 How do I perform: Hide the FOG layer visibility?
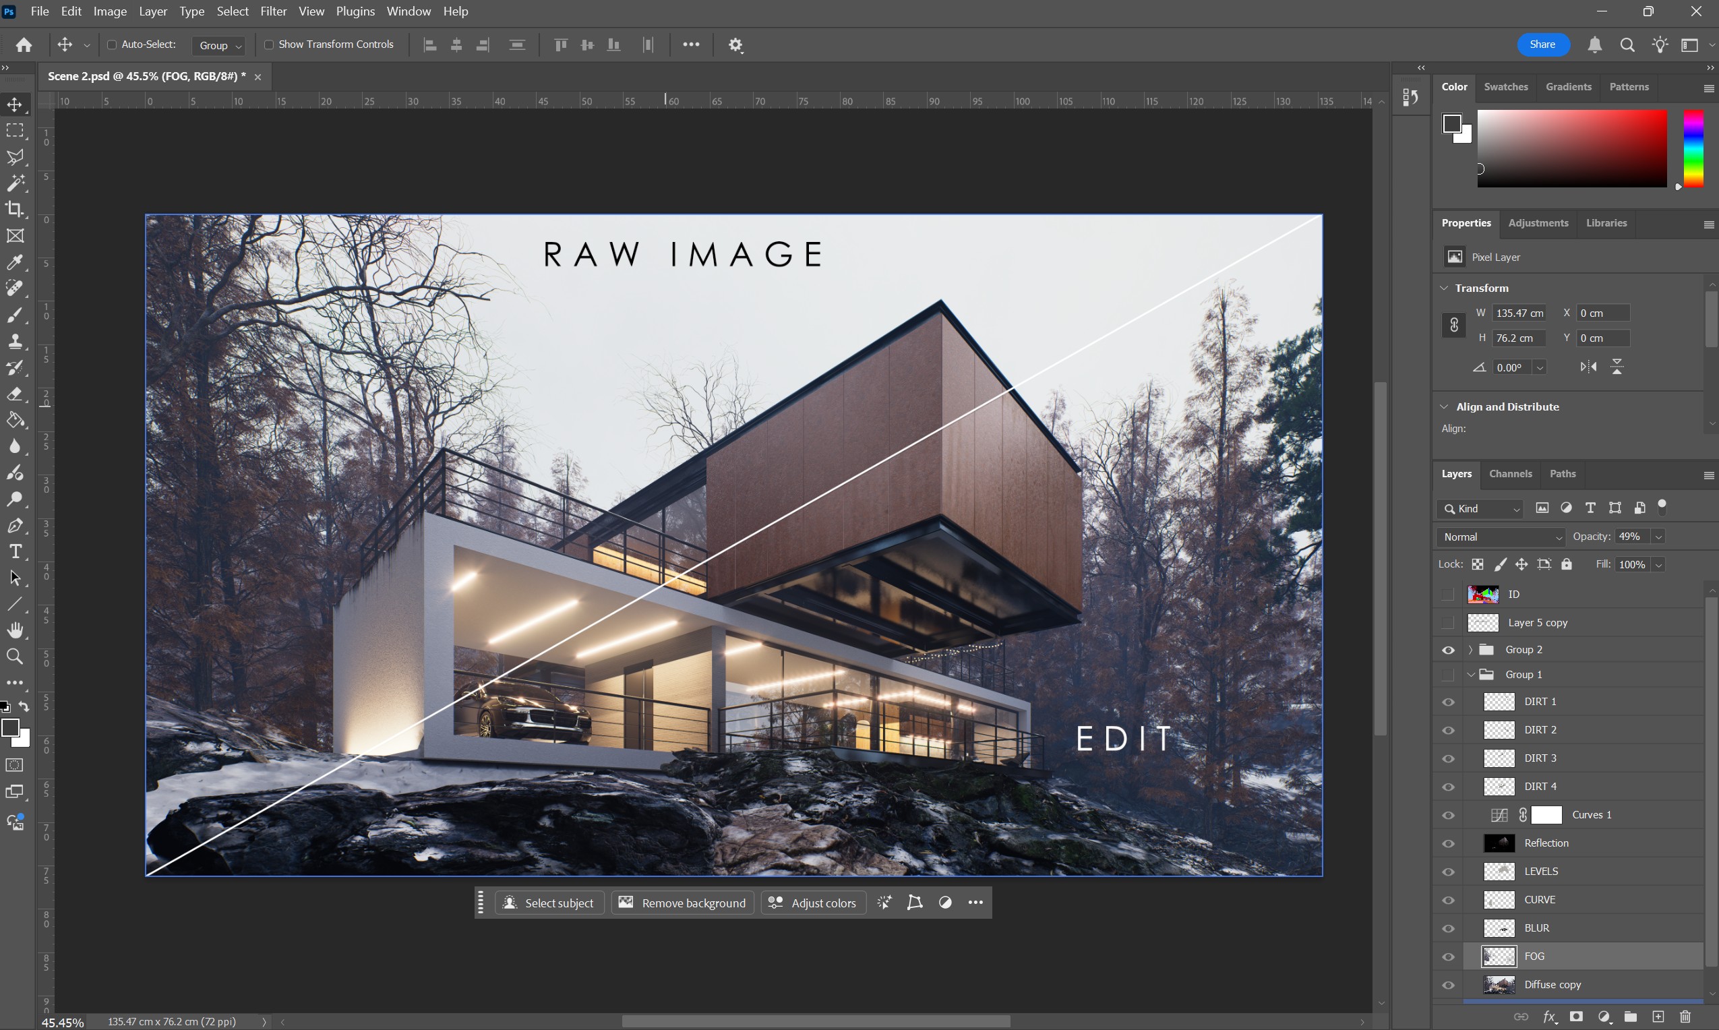(x=1449, y=957)
